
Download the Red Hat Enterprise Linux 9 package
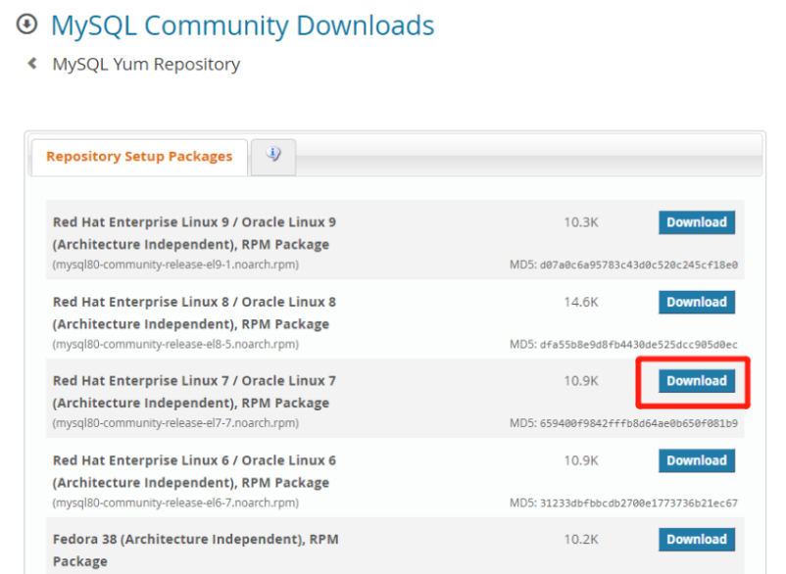[696, 222]
